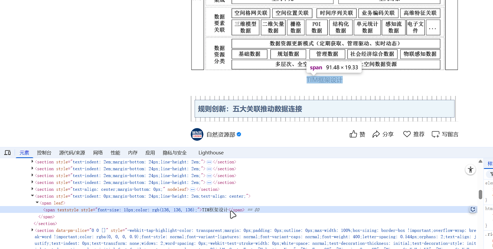
Task: Click the DOM tree vertical scrollbar thumb
Action: pyautogui.click(x=480, y=194)
